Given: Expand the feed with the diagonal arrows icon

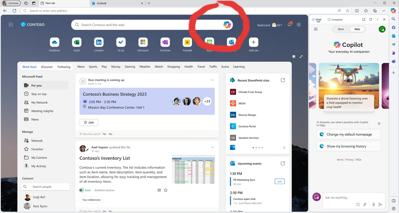Looking at the screenshot, I should pyautogui.click(x=301, y=57).
